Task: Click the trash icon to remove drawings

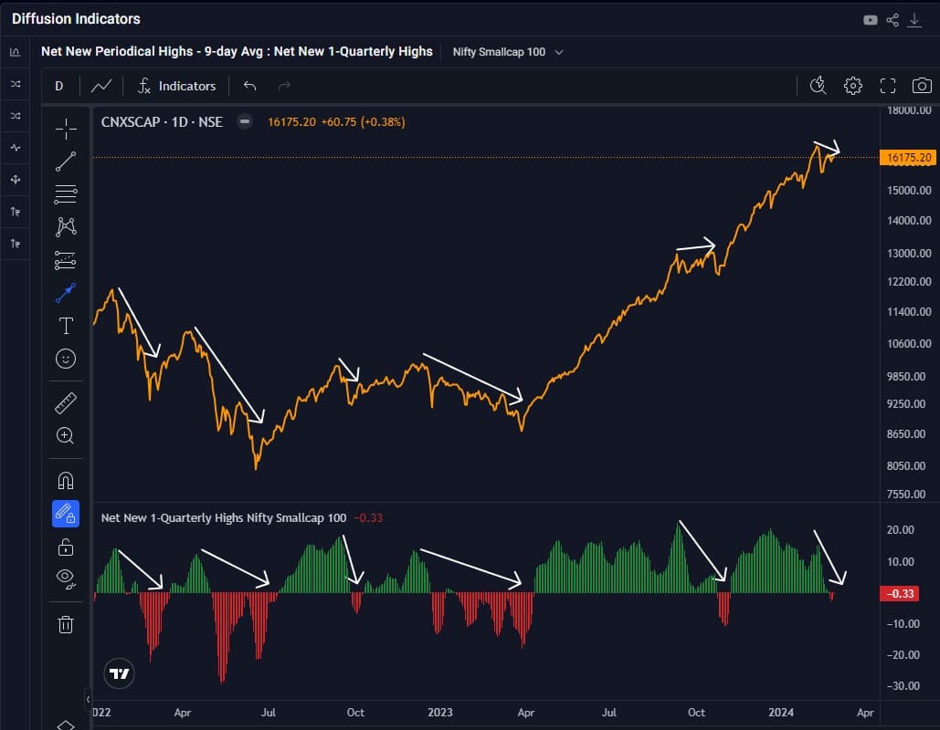Action: pos(66,624)
